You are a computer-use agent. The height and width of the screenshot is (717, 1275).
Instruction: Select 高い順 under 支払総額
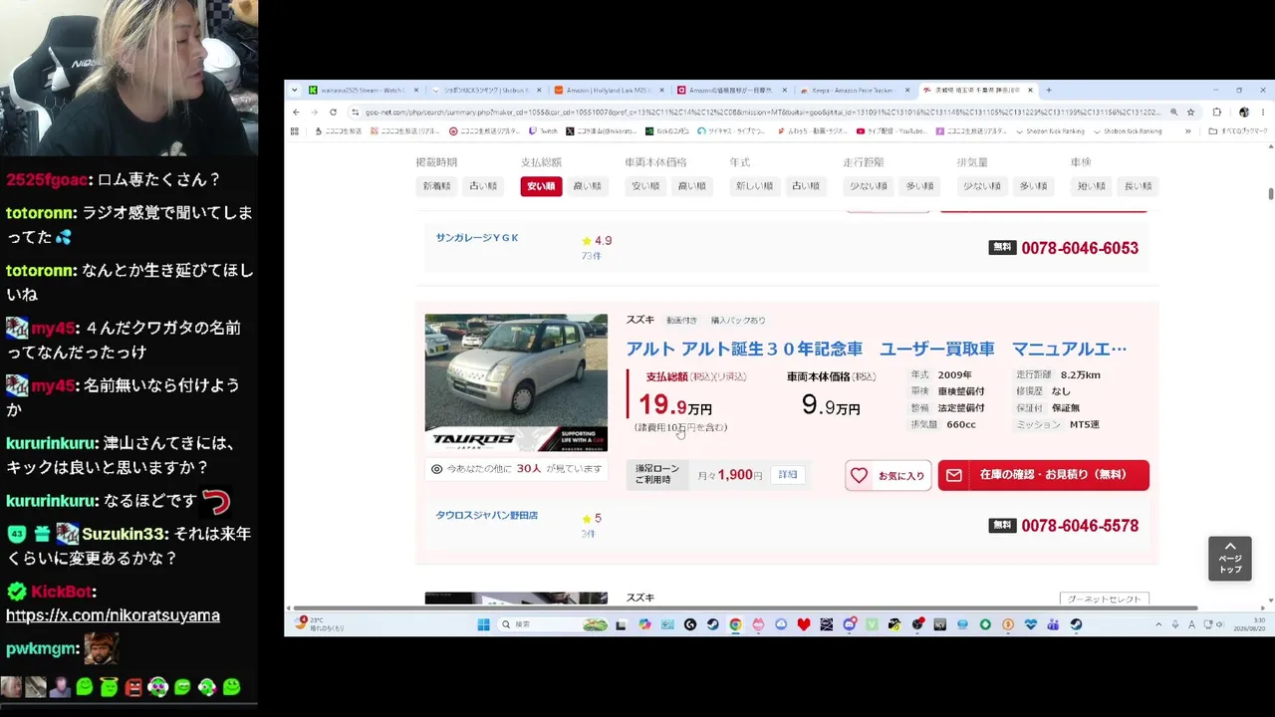(x=587, y=186)
